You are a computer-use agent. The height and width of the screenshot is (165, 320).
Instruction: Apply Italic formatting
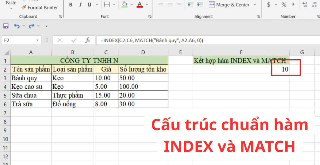[x=80, y=5]
